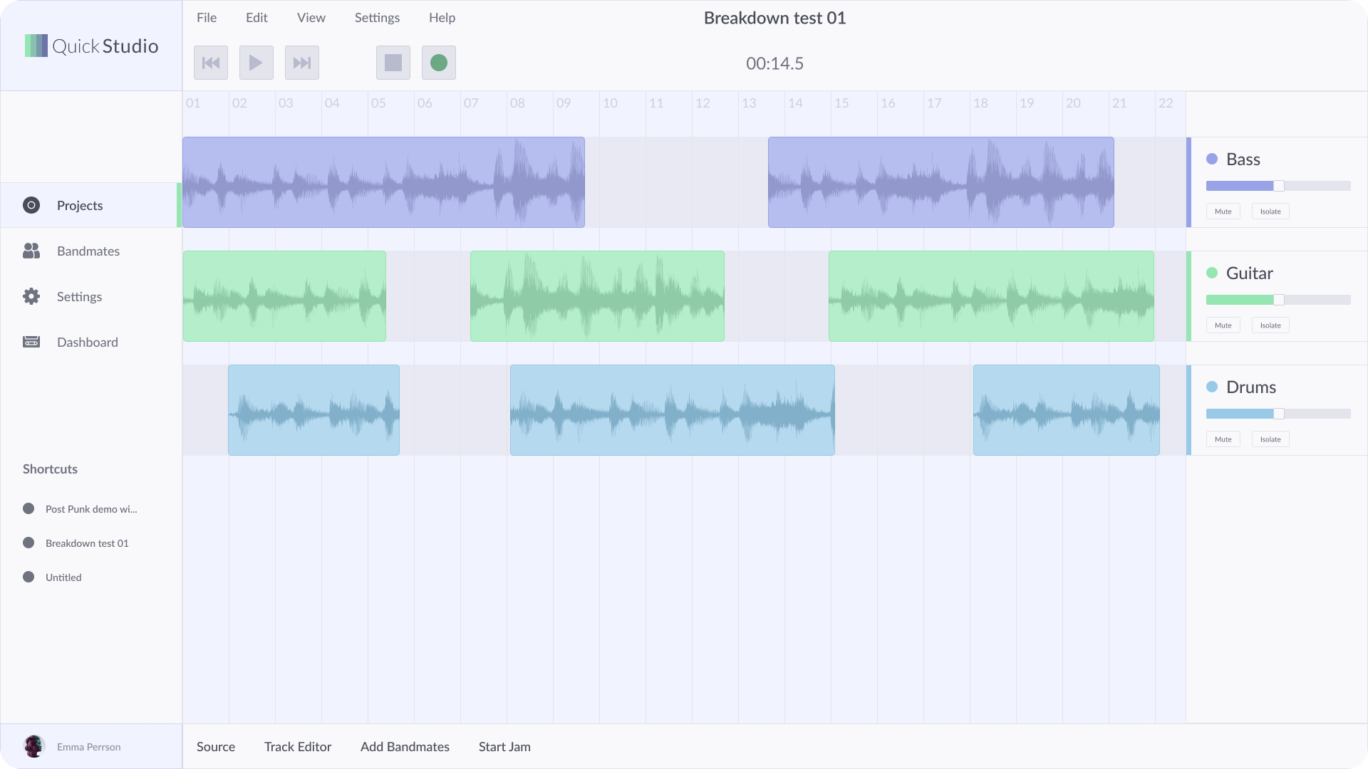This screenshot has width=1368, height=769.
Task: Click the Guitar volume slider handle
Action: pos(1279,300)
